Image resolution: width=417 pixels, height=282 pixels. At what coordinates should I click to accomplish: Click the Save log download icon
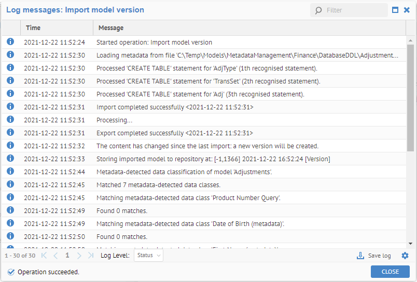(x=361, y=256)
